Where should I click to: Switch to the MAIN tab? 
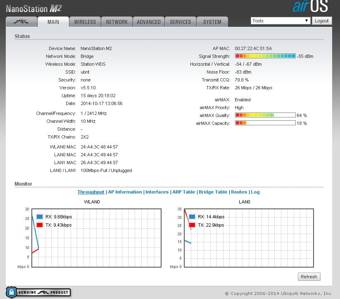pyautogui.click(x=53, y=22)
